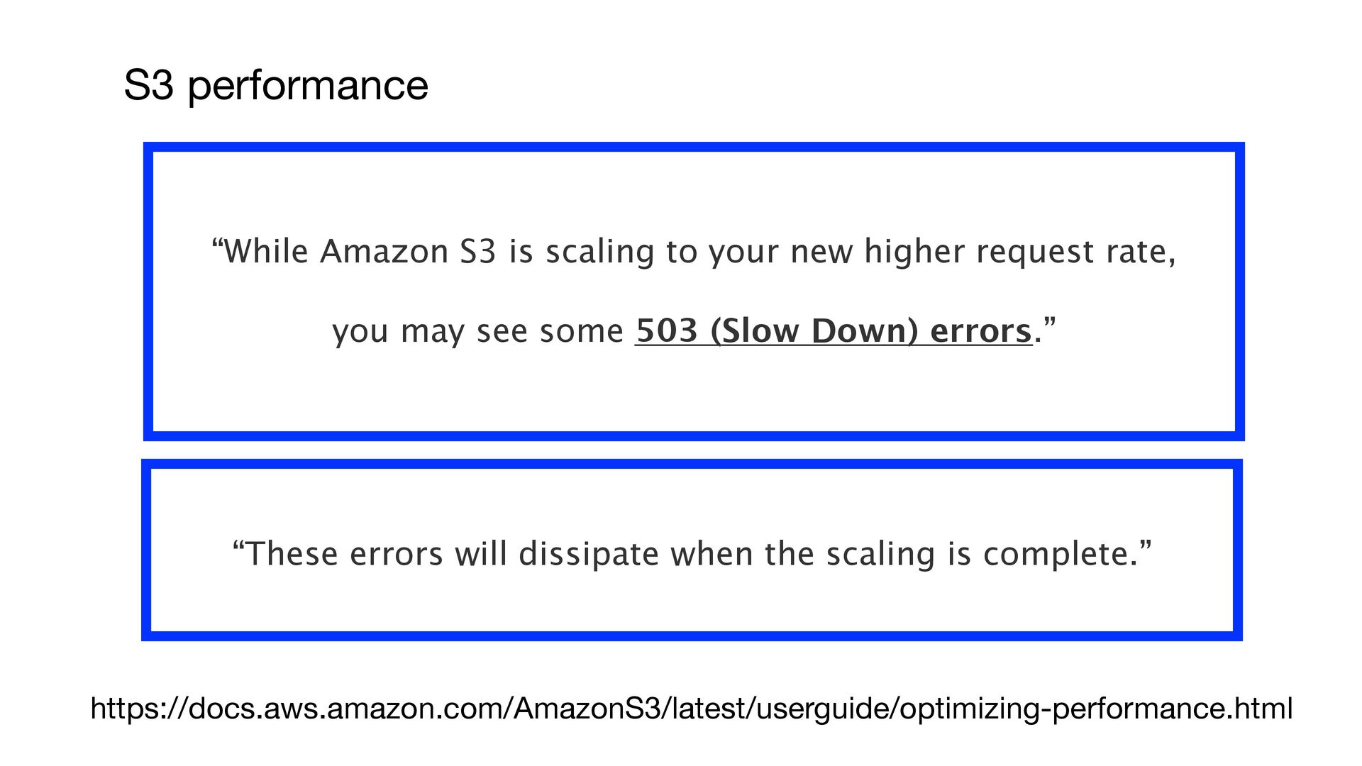Click the underlined 503 (Slow Down) errors text
The height and width of the screenshot is (766, 1362).
pos(834,331)
